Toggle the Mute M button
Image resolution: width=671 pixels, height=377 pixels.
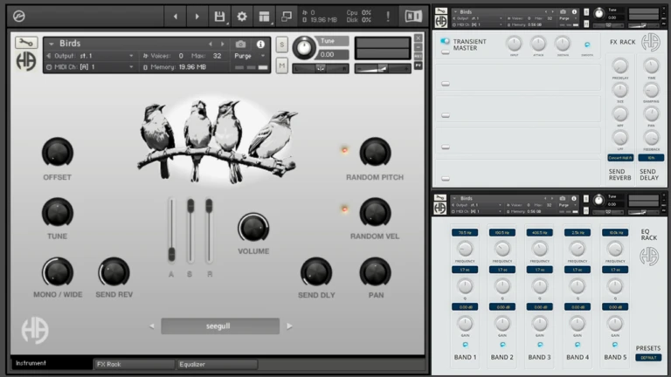pos(281,65)
